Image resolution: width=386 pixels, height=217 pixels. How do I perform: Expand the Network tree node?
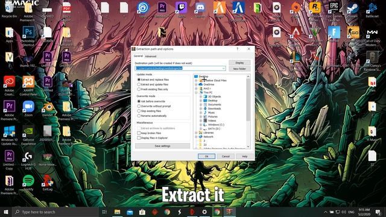tap(196, 137)
